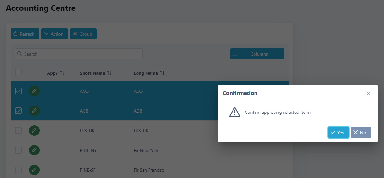Uncheck the ACO row checkbox
Screen dimensions: 384x178
(18, 91)
